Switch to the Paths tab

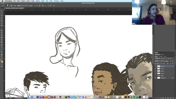click(x=165, y=56)
